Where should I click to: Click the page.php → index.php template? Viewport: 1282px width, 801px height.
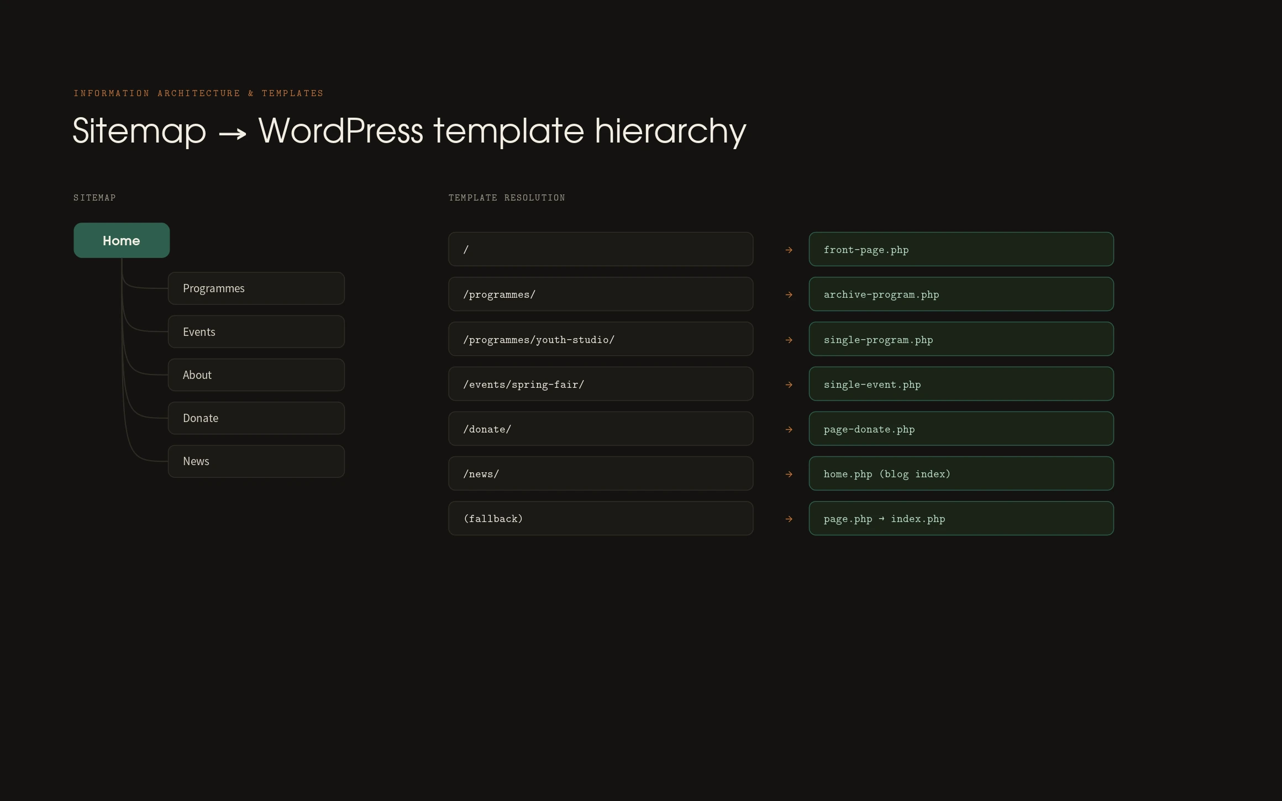(x=961, y=518)
